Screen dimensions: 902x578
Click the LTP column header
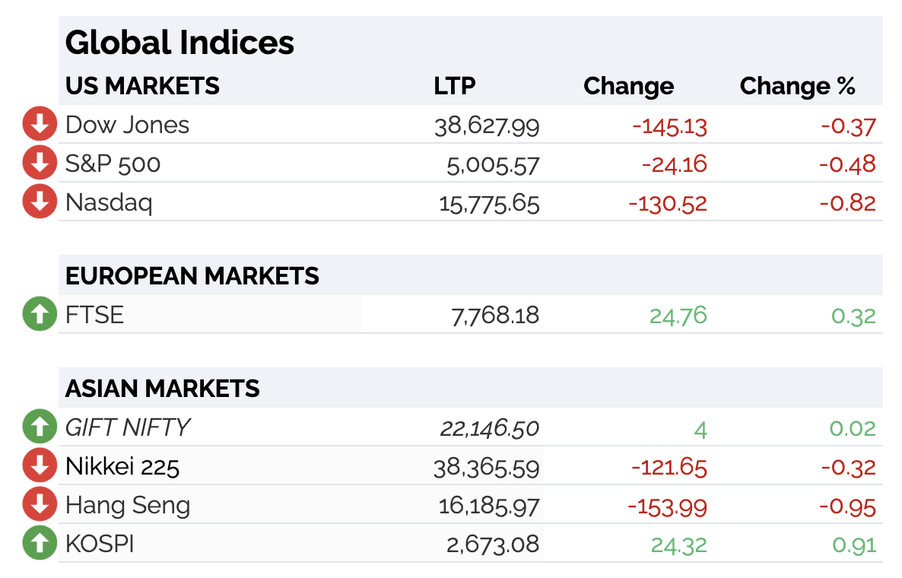pos(455,86)
